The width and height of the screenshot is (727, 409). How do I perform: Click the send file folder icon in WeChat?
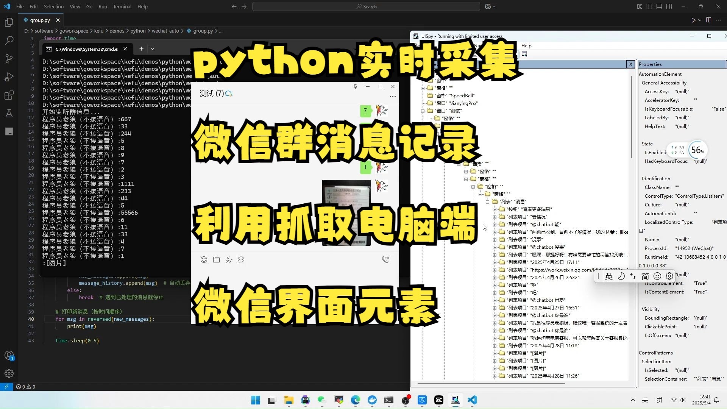(x=216, y=260)
